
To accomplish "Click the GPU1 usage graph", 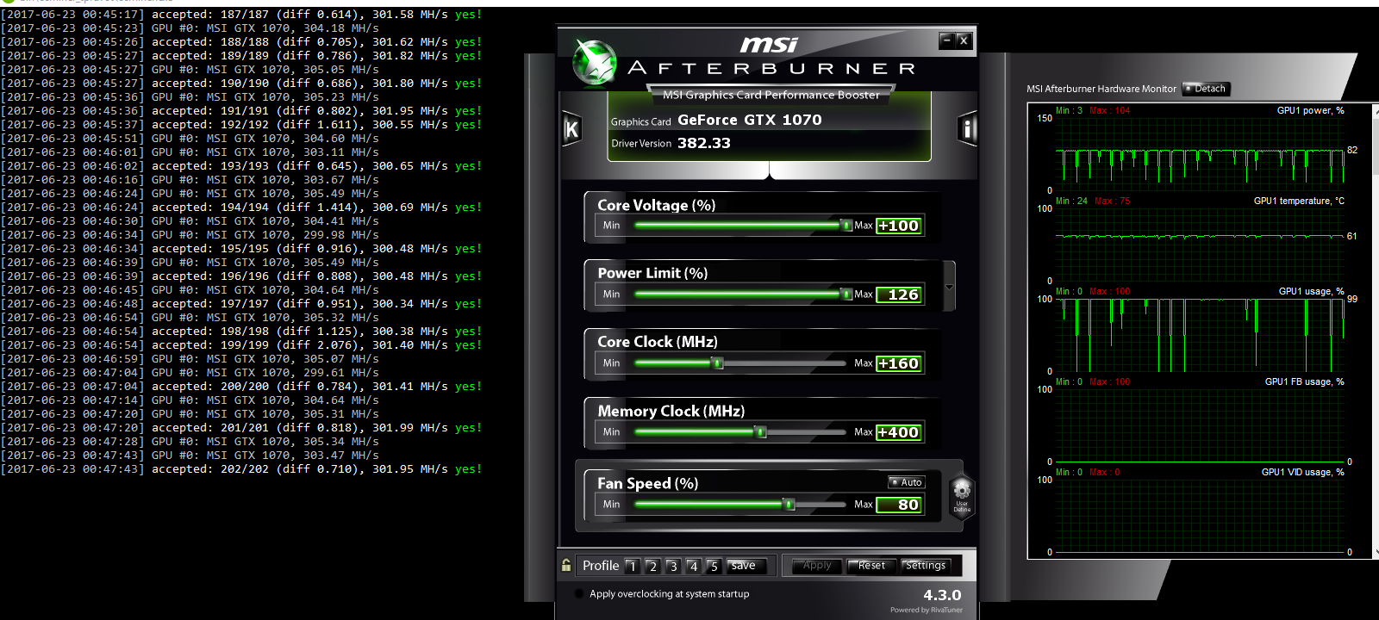I will coord(1200,335).
